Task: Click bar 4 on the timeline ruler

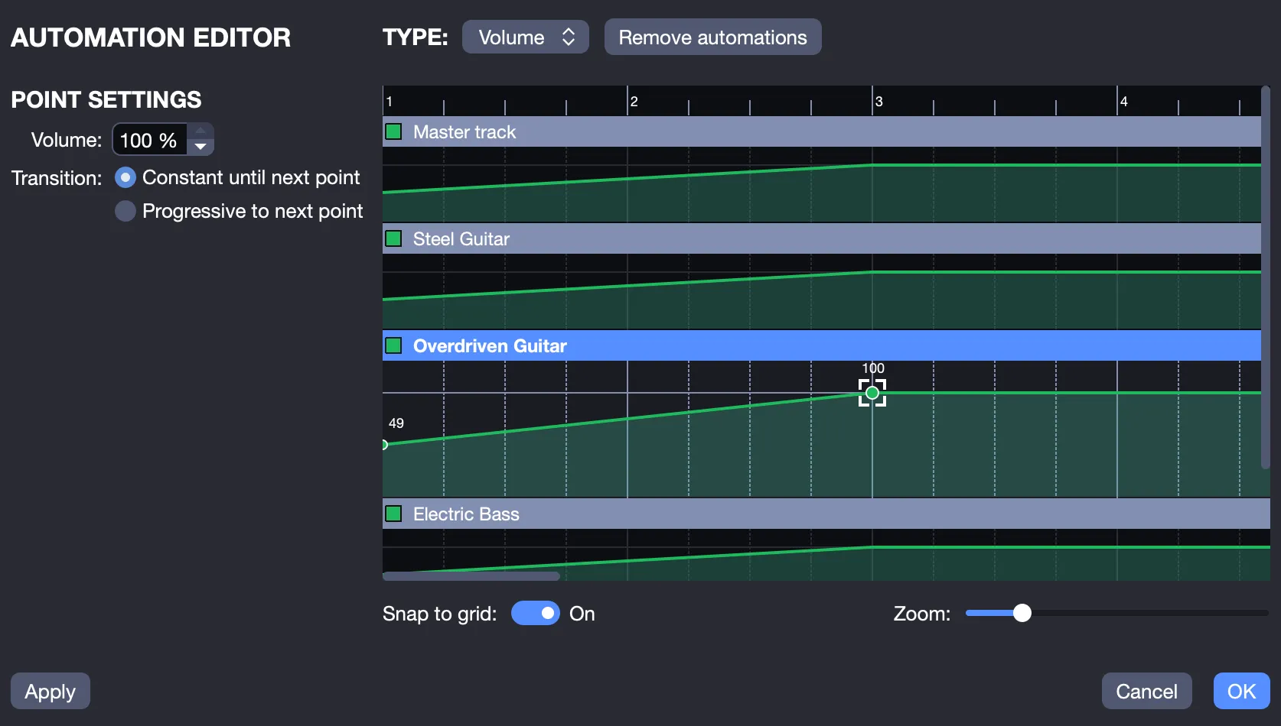Action: pyautogui.click(x=1123, y=102)
